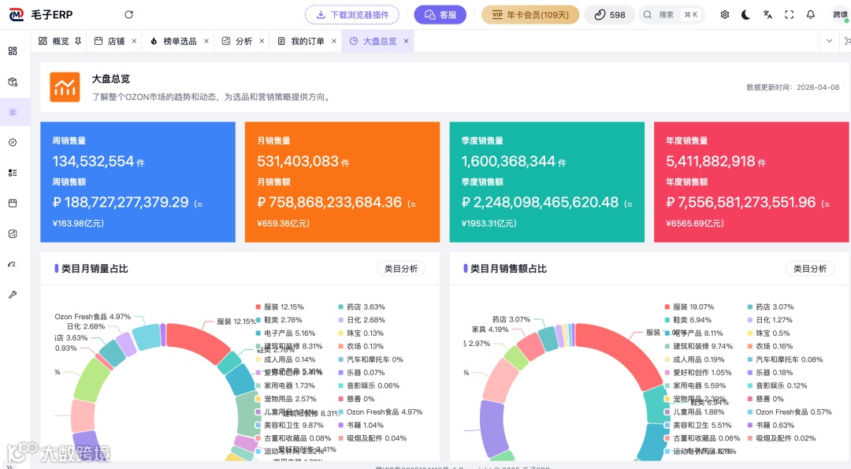Open 客服 customer service button
The height and width of the screenshot is (469, 851).
[x=440, y=15]
